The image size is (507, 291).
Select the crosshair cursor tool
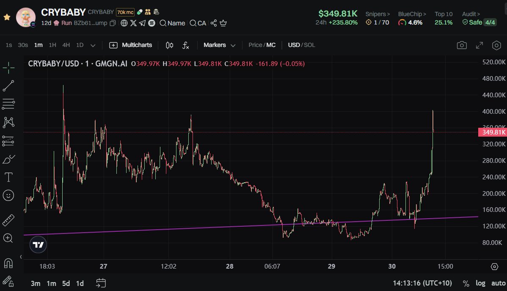pyautogui.click(x=8, y=68)
